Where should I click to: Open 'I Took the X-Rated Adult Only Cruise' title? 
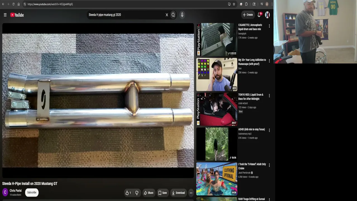click(252, 166)
